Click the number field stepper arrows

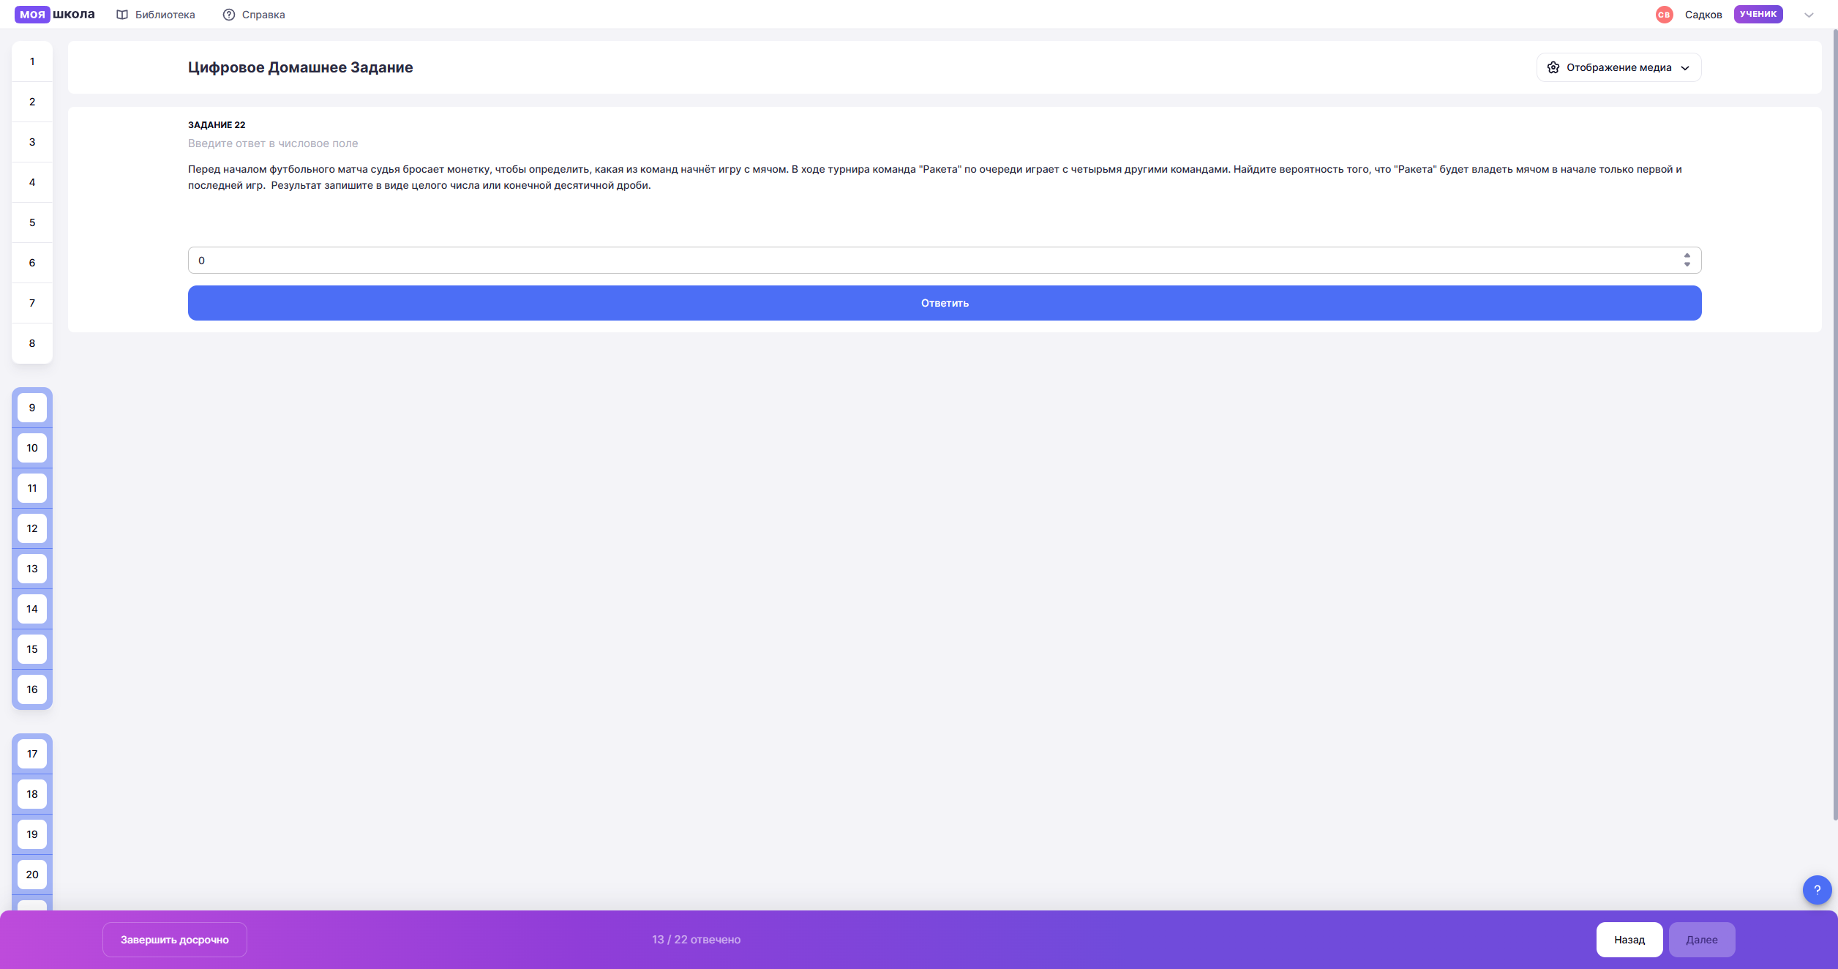tap(1687, 260)
